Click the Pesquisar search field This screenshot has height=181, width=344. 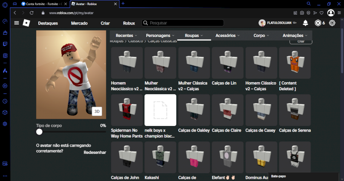(x=185, y=23)
